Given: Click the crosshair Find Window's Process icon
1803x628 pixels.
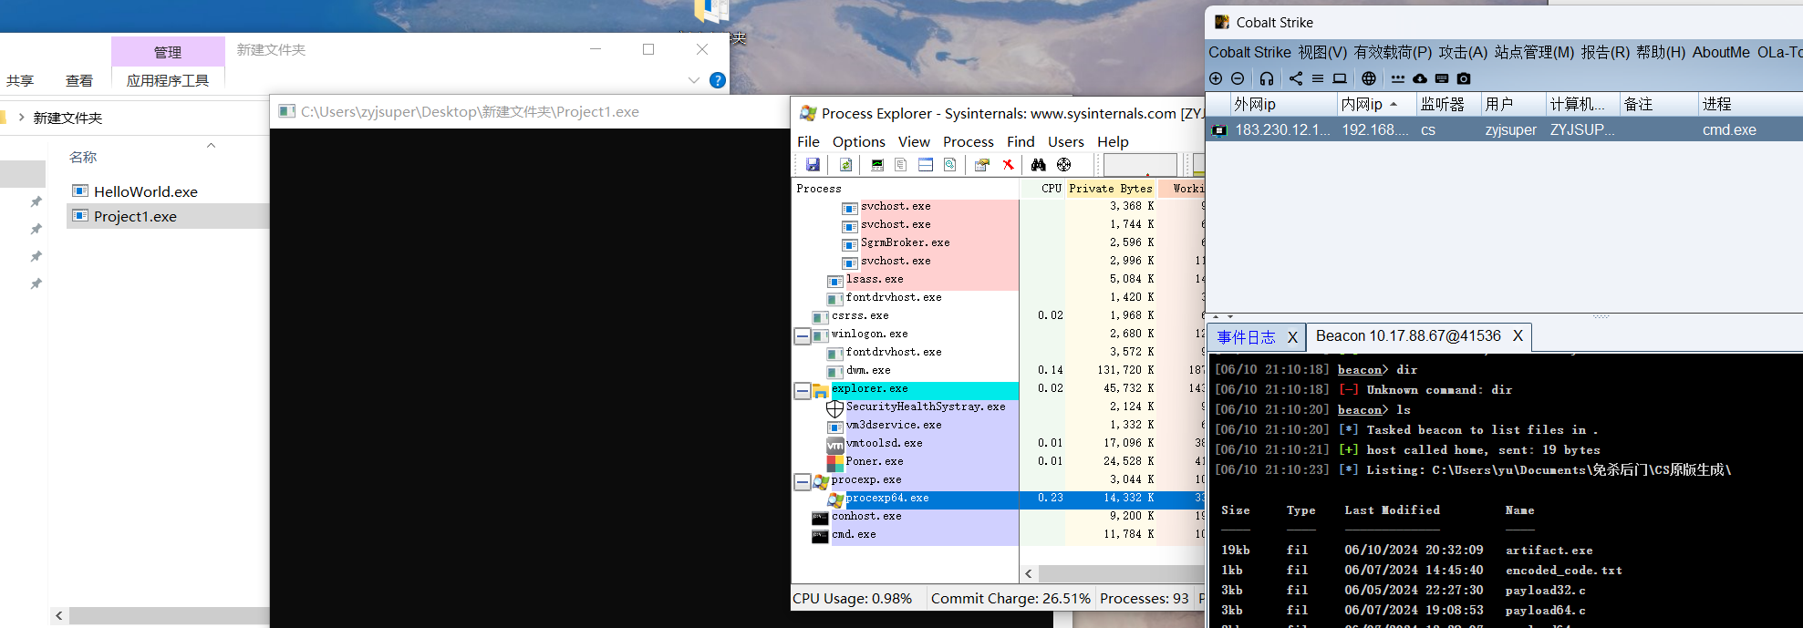Looking at the screenshot, I should [1063, 165].
